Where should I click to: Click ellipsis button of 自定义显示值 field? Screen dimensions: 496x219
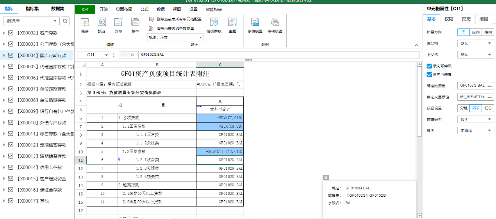coord(490,97)
